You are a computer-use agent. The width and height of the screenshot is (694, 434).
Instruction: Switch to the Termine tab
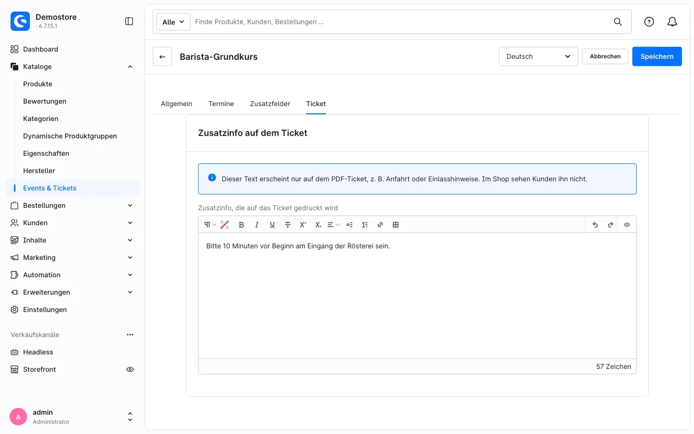point(221,104)
